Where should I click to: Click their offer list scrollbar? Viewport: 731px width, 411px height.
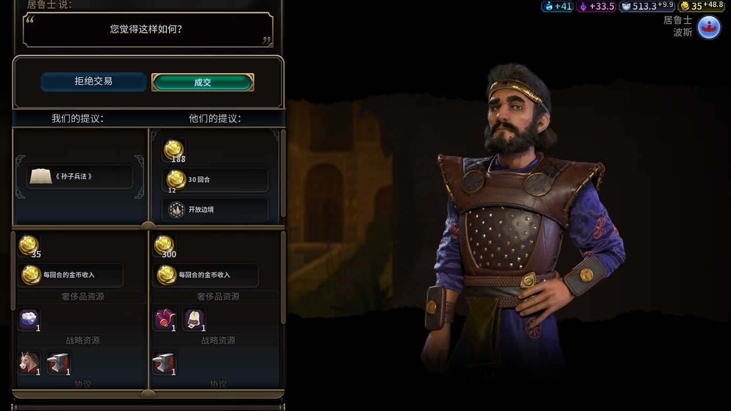[x=283, y=173]
